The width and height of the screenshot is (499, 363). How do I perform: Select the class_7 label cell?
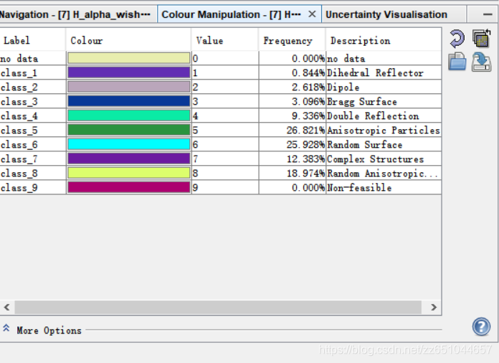point(33,159)
